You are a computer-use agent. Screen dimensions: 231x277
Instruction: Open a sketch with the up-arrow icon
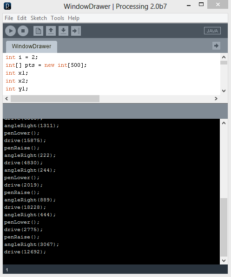(51, 31)
